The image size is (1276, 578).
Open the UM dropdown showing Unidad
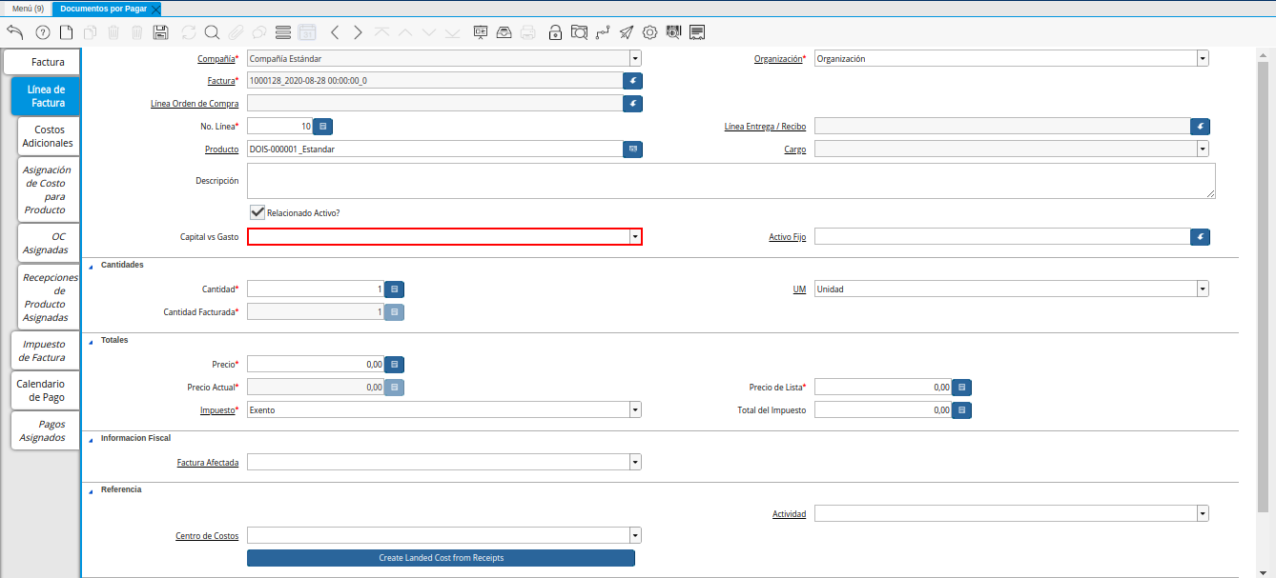point(1202,289)
